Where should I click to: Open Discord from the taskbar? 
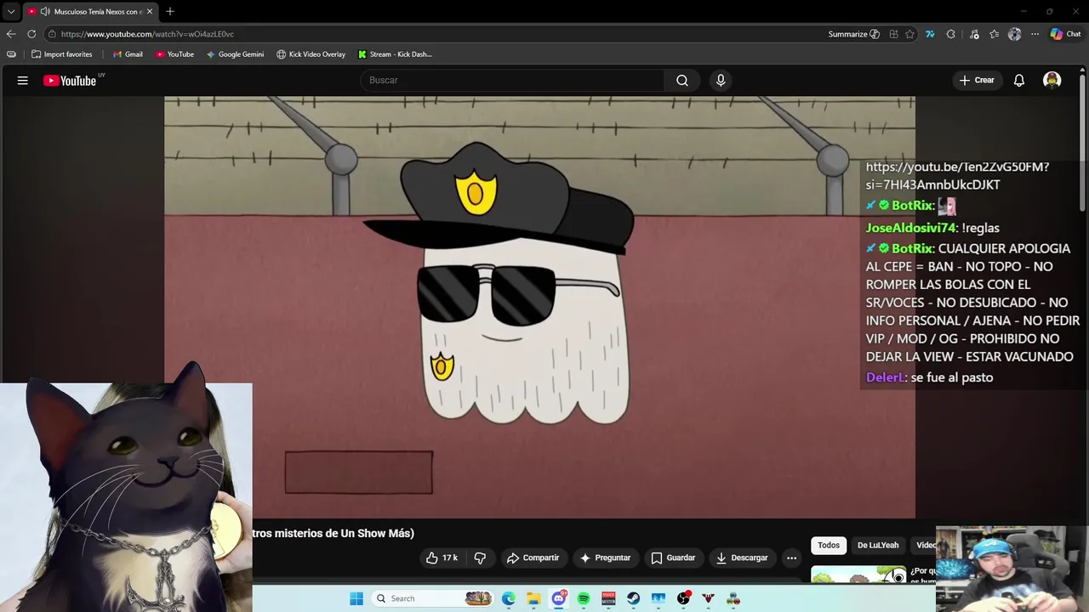click(x=559, y=598)
